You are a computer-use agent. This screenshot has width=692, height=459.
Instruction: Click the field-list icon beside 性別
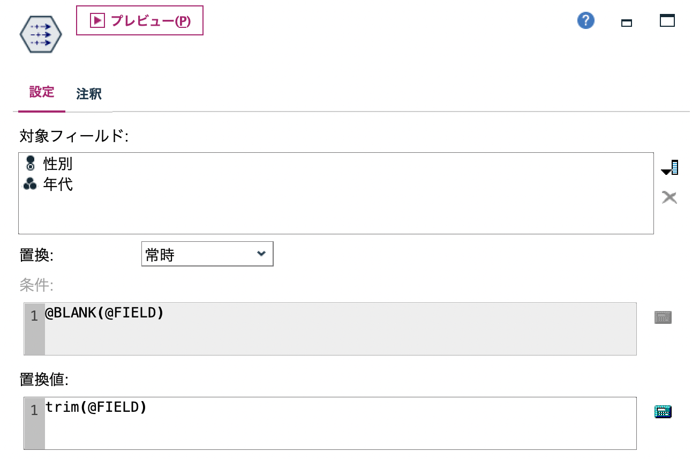[x=31, y=164]
